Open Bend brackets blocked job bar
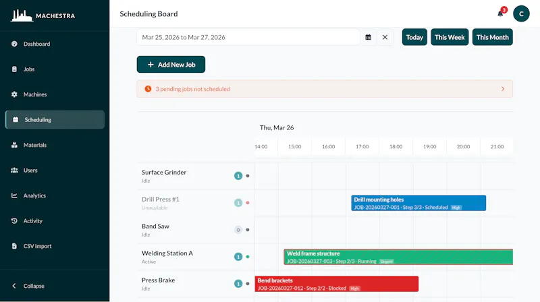This screenshot has width=540, height=302. (336, 284)
